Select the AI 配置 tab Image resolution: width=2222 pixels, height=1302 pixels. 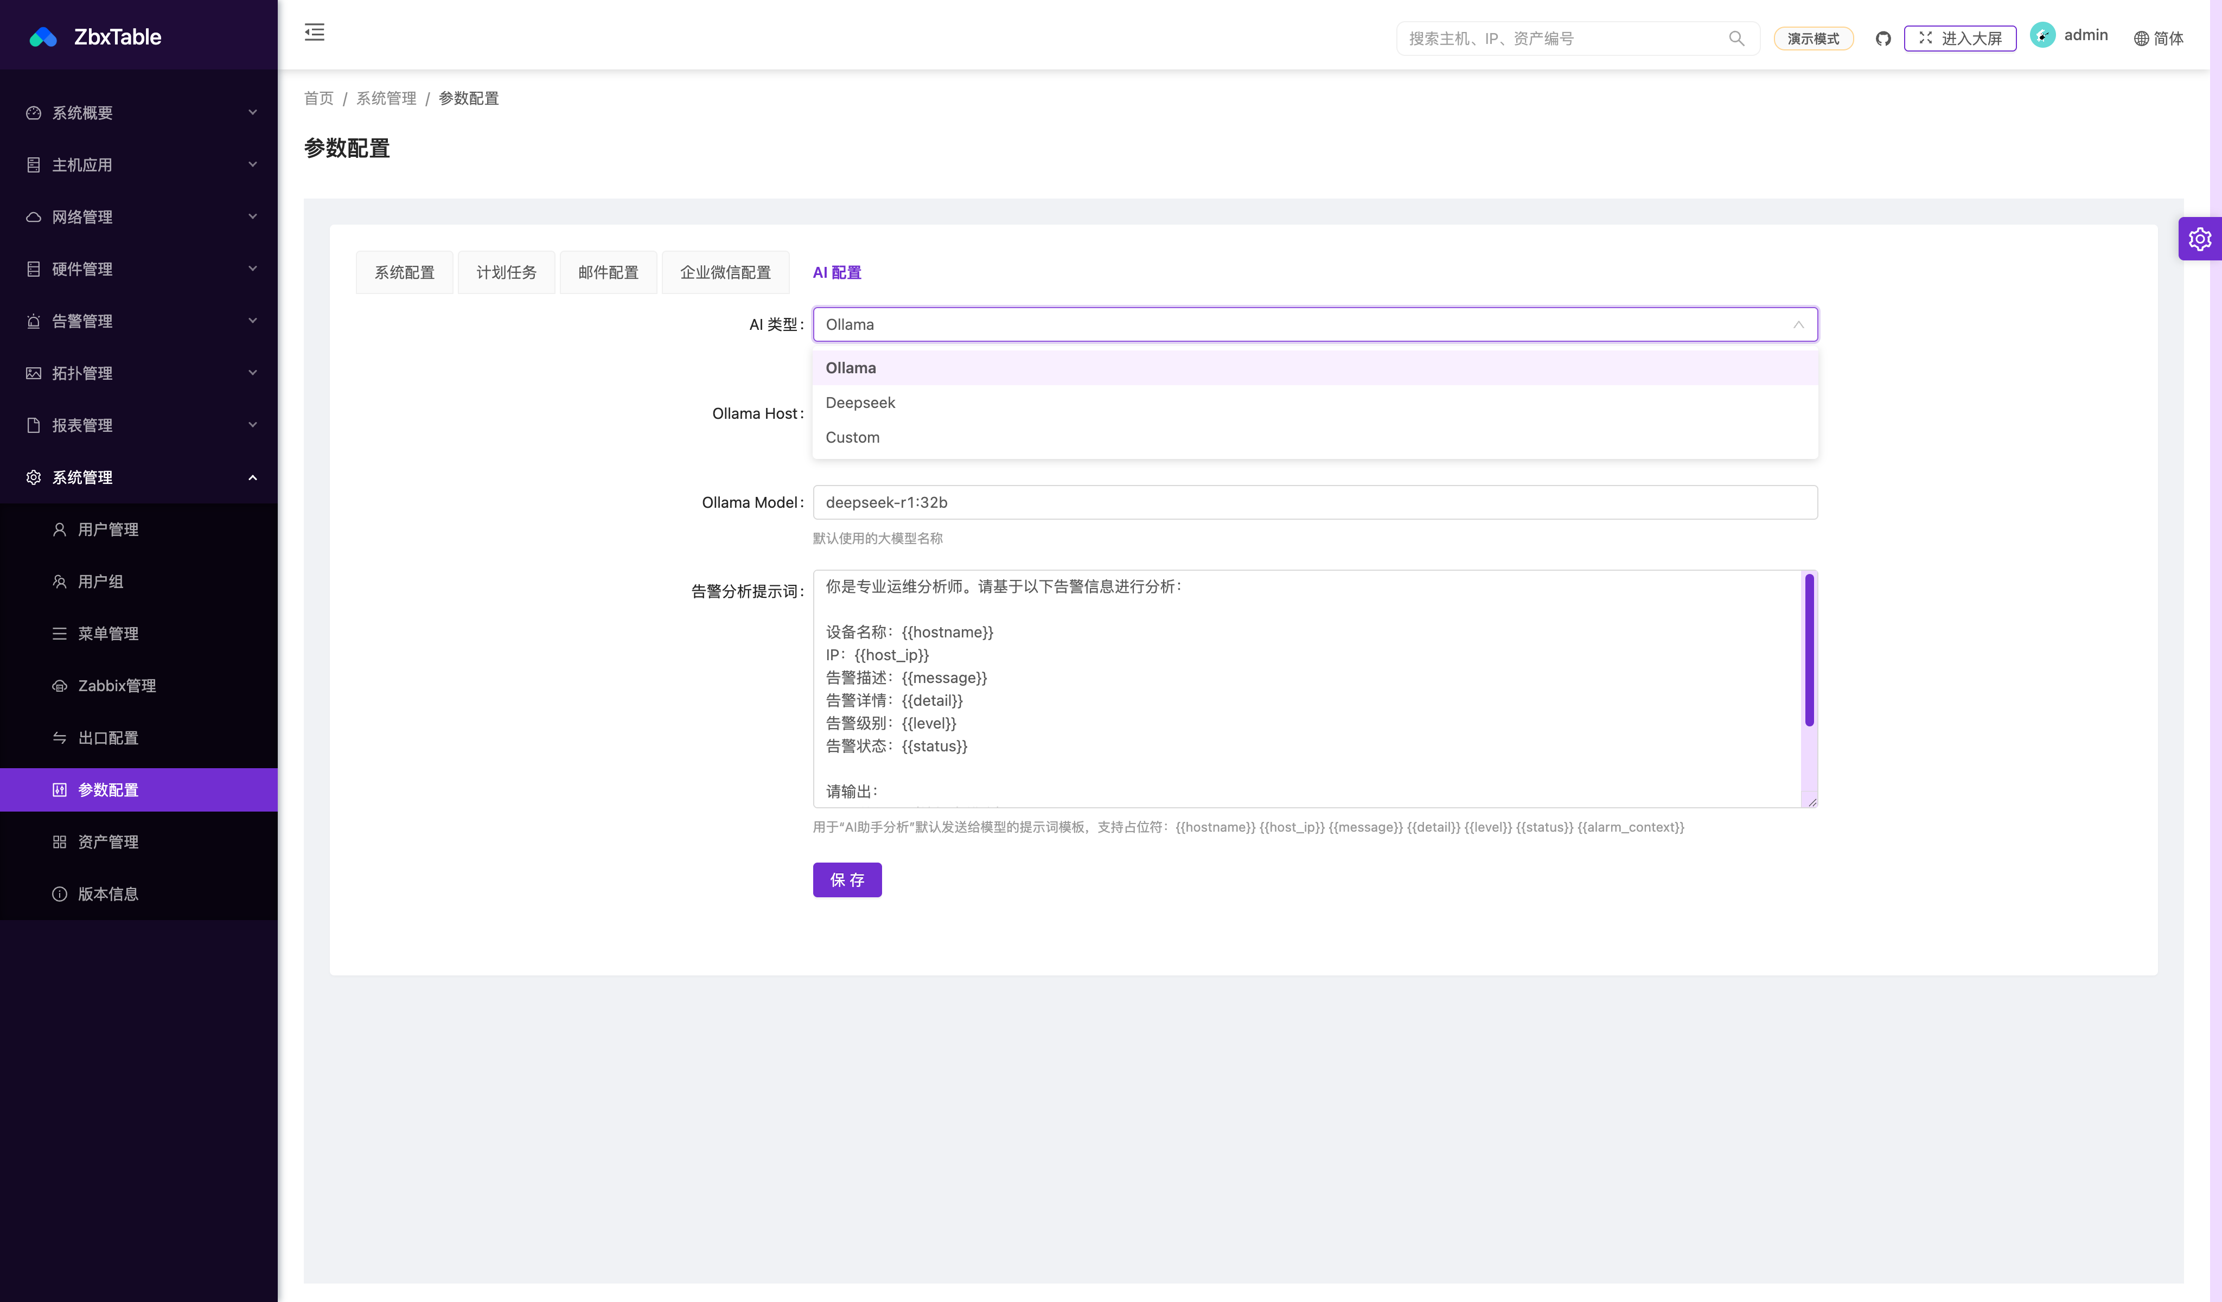pyautogui.click(x=837, y=272)
